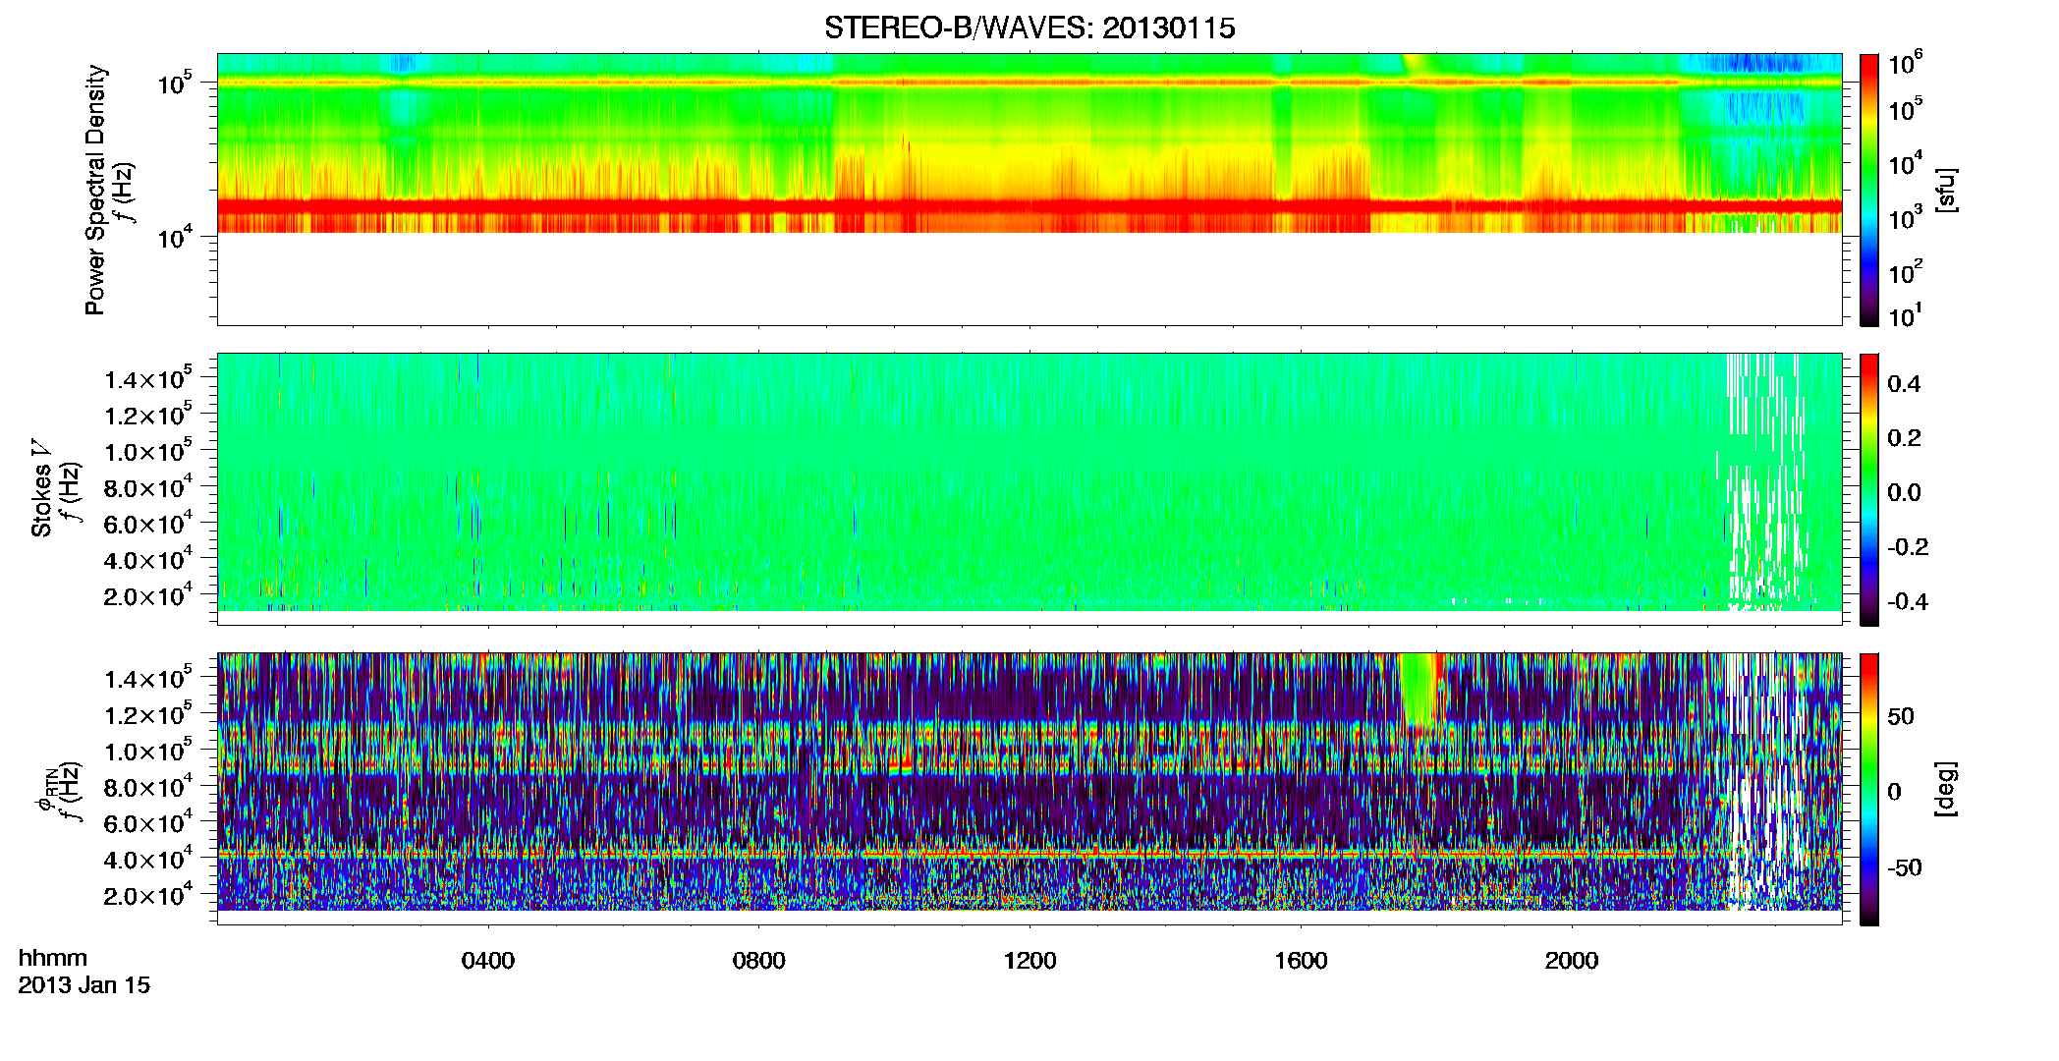This screenshot has width=2059, height=1061.
Task: Click the "0.2" tick on the Stokes V colorbar
Action: pyautogui.click(x=1904, y=438)
